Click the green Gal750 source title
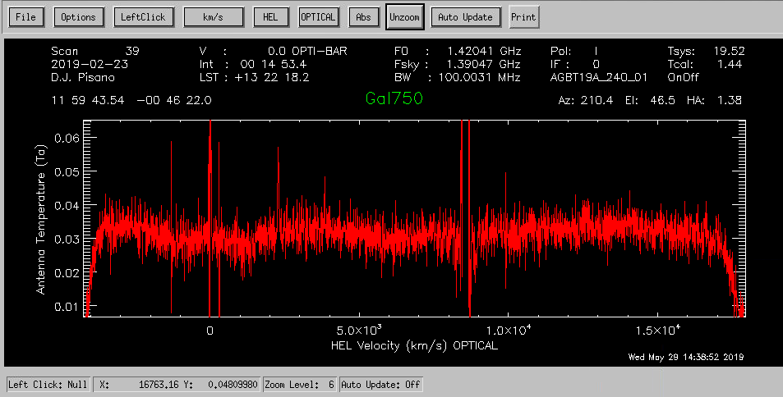 [394, 99]
